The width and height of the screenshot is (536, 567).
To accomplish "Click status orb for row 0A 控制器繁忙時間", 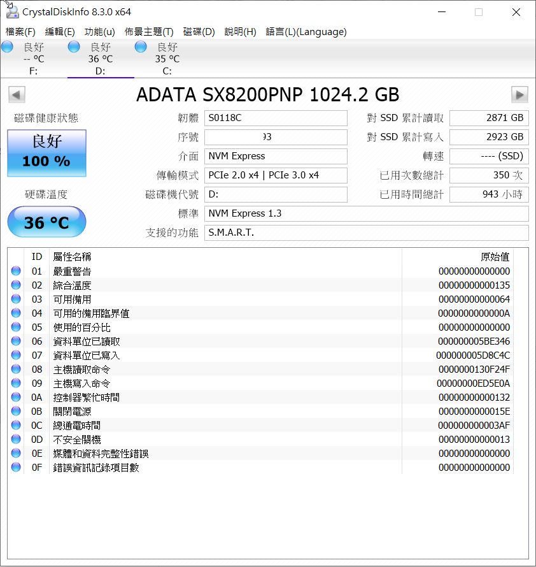I will (x=16, y=397).
